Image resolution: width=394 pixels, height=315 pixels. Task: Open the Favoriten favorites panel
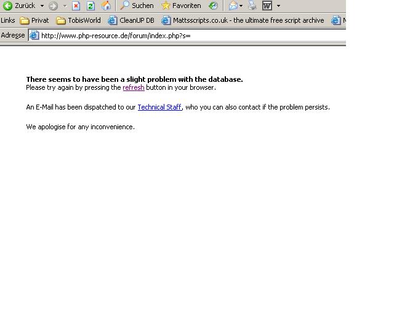click(181, 6)
